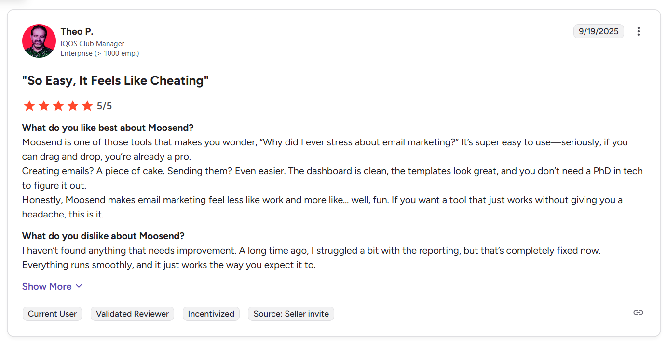
Task: Click review title "So Easy, It Feels Like Cheating"
Action: tap(115, 80)
